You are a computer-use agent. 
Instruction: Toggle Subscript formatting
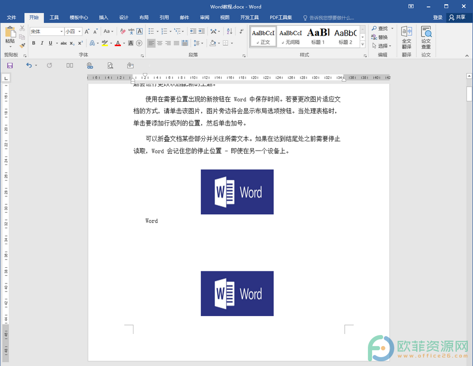(72, 43)
